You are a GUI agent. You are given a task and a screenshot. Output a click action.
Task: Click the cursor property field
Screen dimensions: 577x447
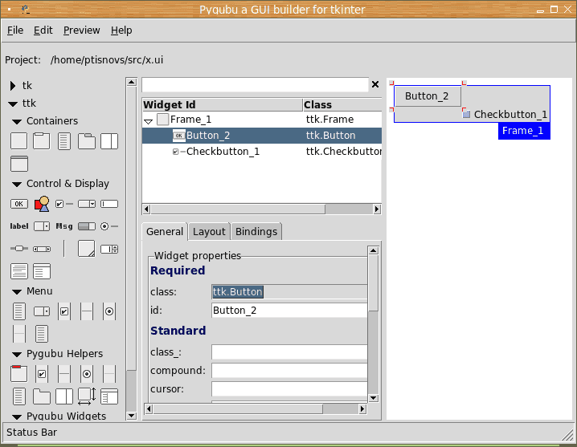pos(289,389)
